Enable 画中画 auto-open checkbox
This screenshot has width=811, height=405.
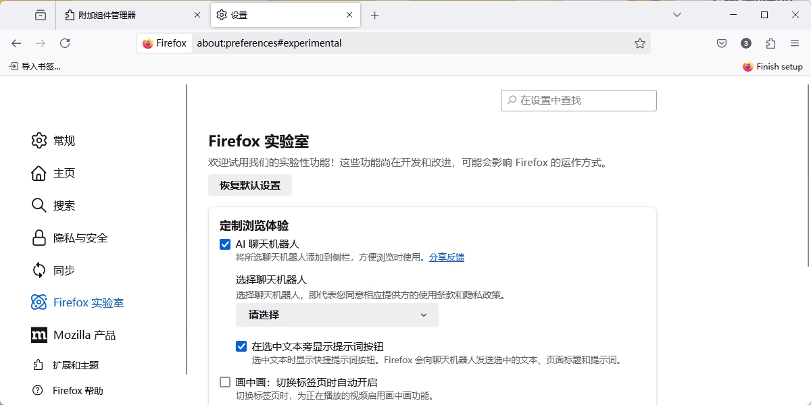pos(225,383)
